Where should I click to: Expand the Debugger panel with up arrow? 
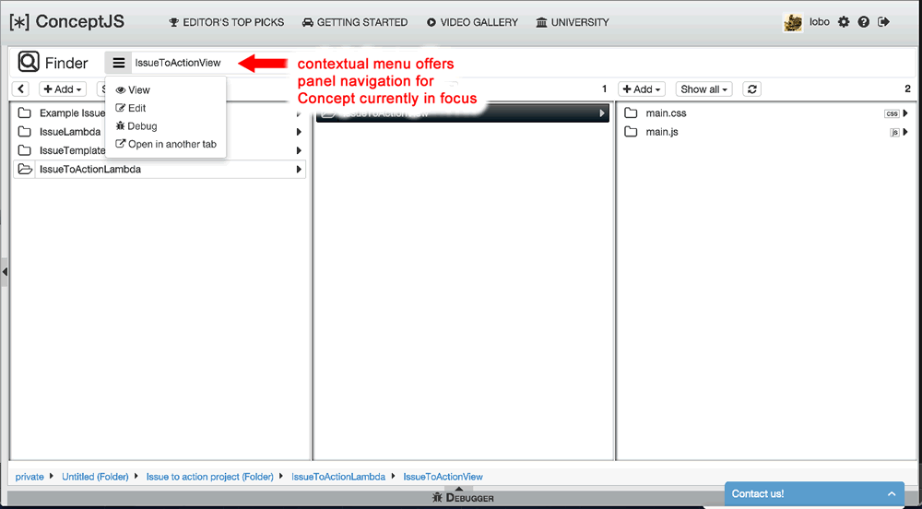[460, 489]
